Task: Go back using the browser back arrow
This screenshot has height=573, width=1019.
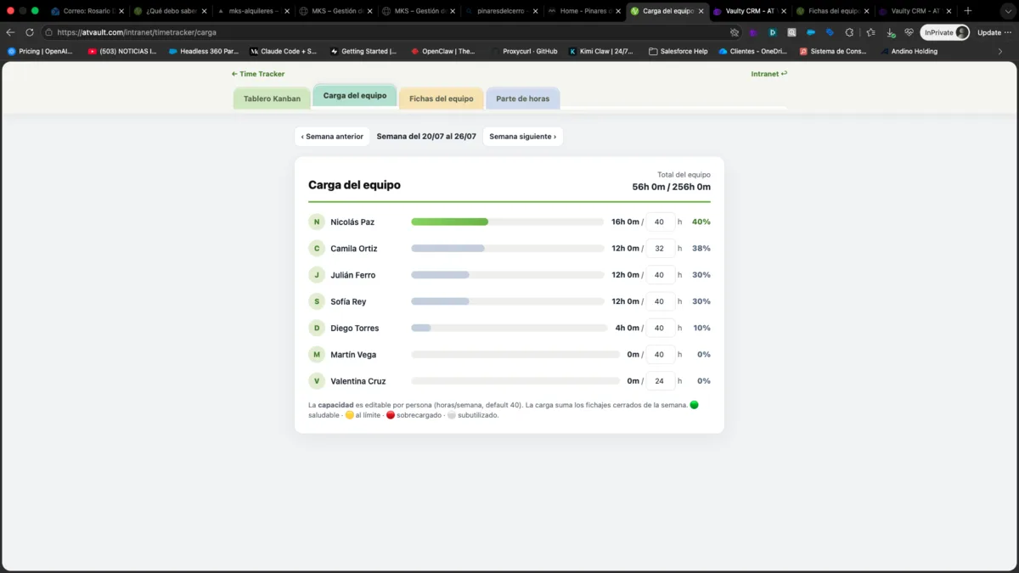Action: pos(10,32)
